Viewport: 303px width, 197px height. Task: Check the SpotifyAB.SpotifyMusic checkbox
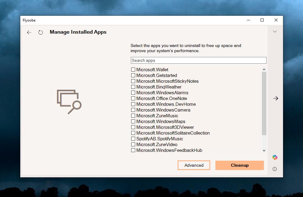[133, 139]
